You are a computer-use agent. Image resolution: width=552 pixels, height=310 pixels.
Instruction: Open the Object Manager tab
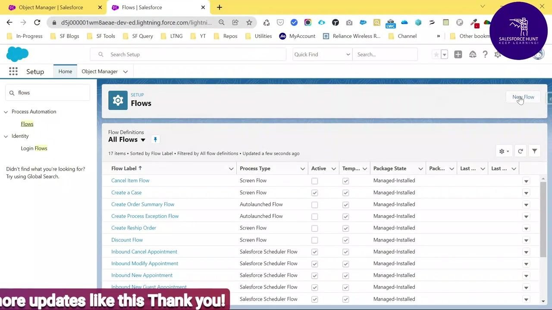[x=100, y=71]
